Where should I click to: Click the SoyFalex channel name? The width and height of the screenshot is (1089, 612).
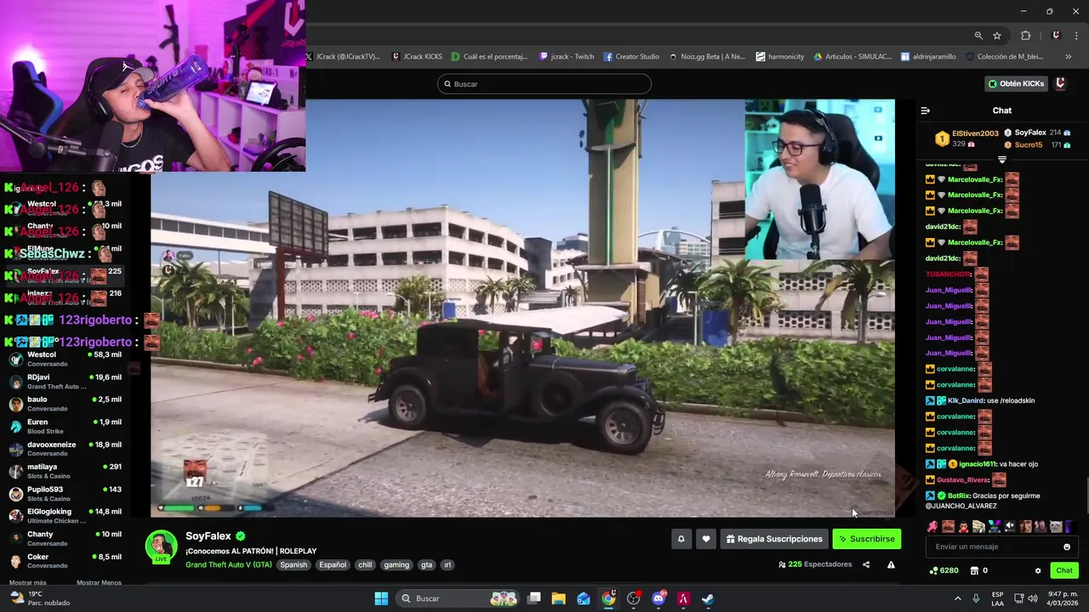tap(208, 536)
